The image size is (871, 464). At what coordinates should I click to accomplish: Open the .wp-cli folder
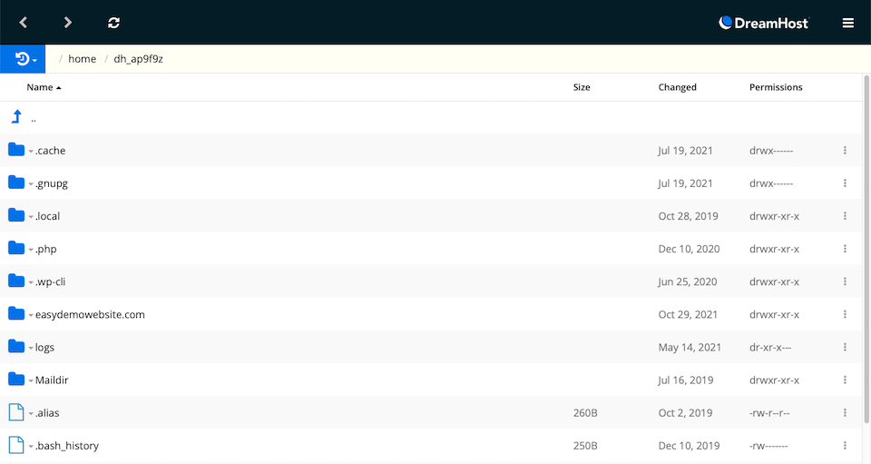[51, 281]
